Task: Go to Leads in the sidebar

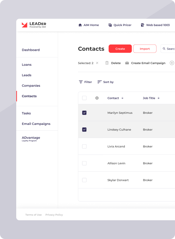Action: (26, 75)
